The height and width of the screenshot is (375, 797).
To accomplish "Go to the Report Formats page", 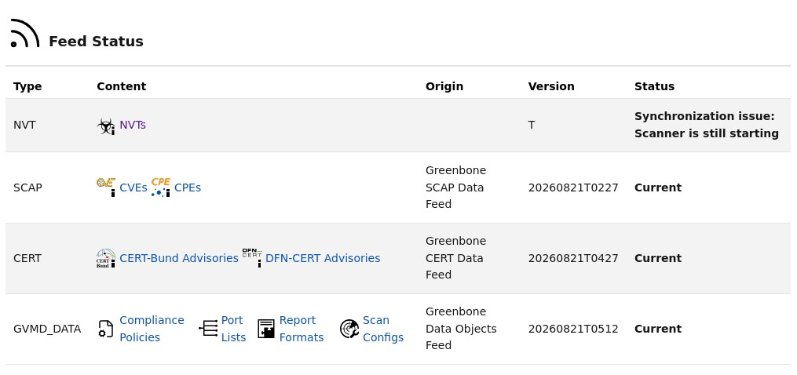I will tap(302, 329).
